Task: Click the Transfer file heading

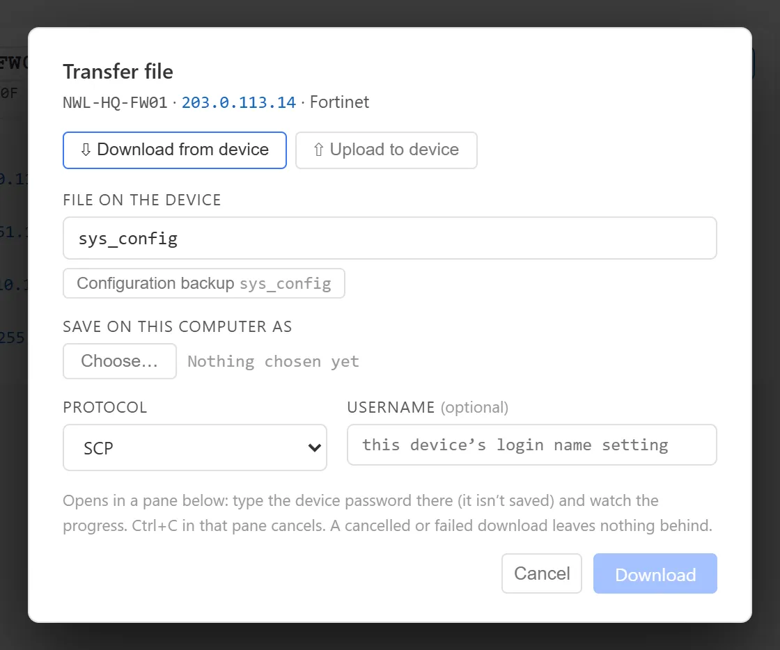Action: click(118, 72)
